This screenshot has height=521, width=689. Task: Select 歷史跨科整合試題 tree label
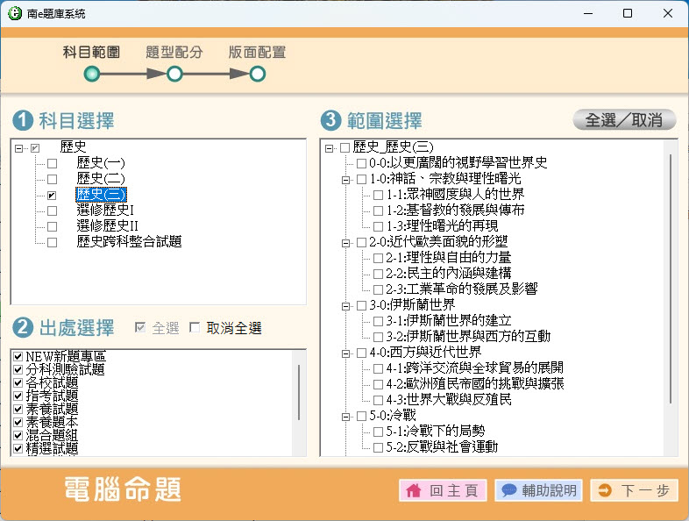click(129, 242)
